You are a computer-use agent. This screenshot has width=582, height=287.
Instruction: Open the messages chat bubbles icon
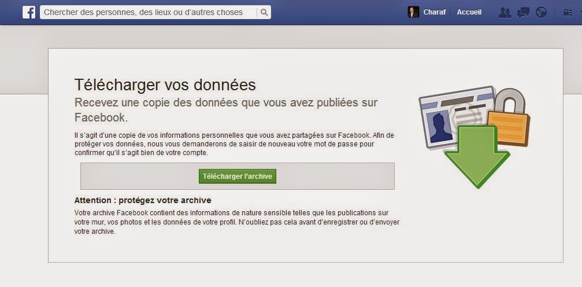[523, 12]
